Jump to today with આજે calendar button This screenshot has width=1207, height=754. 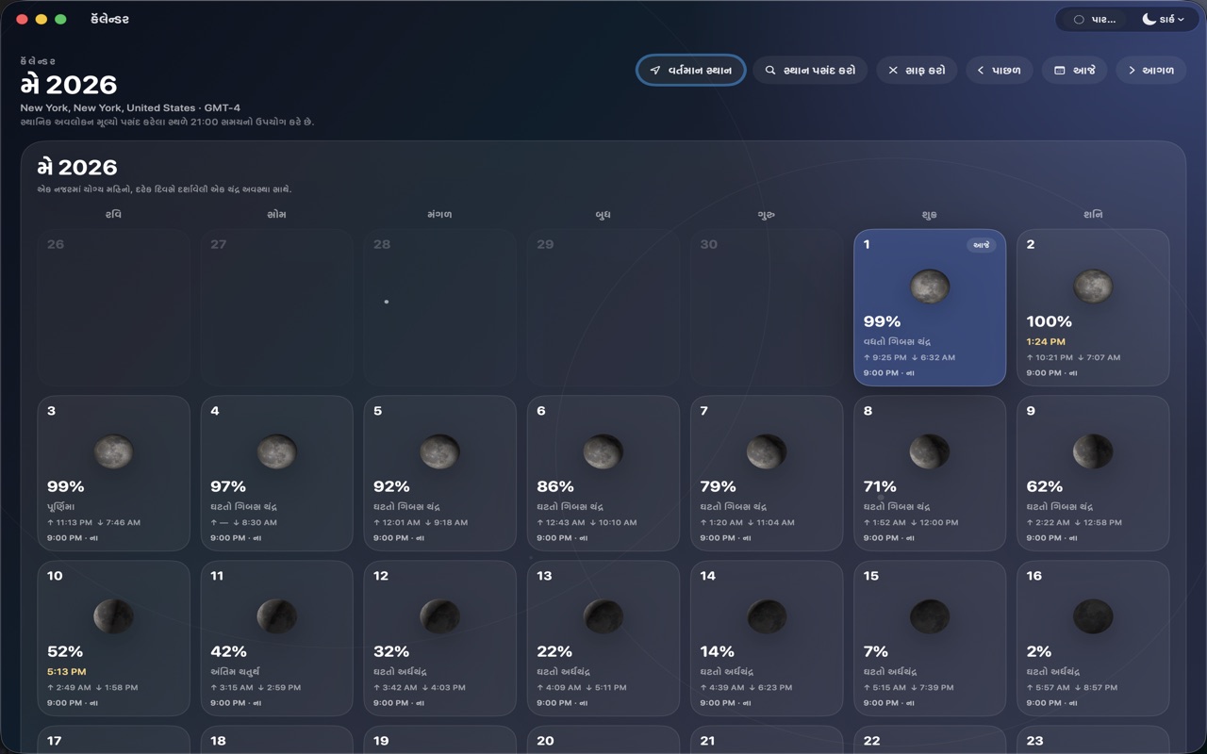tap(1074, 71)
